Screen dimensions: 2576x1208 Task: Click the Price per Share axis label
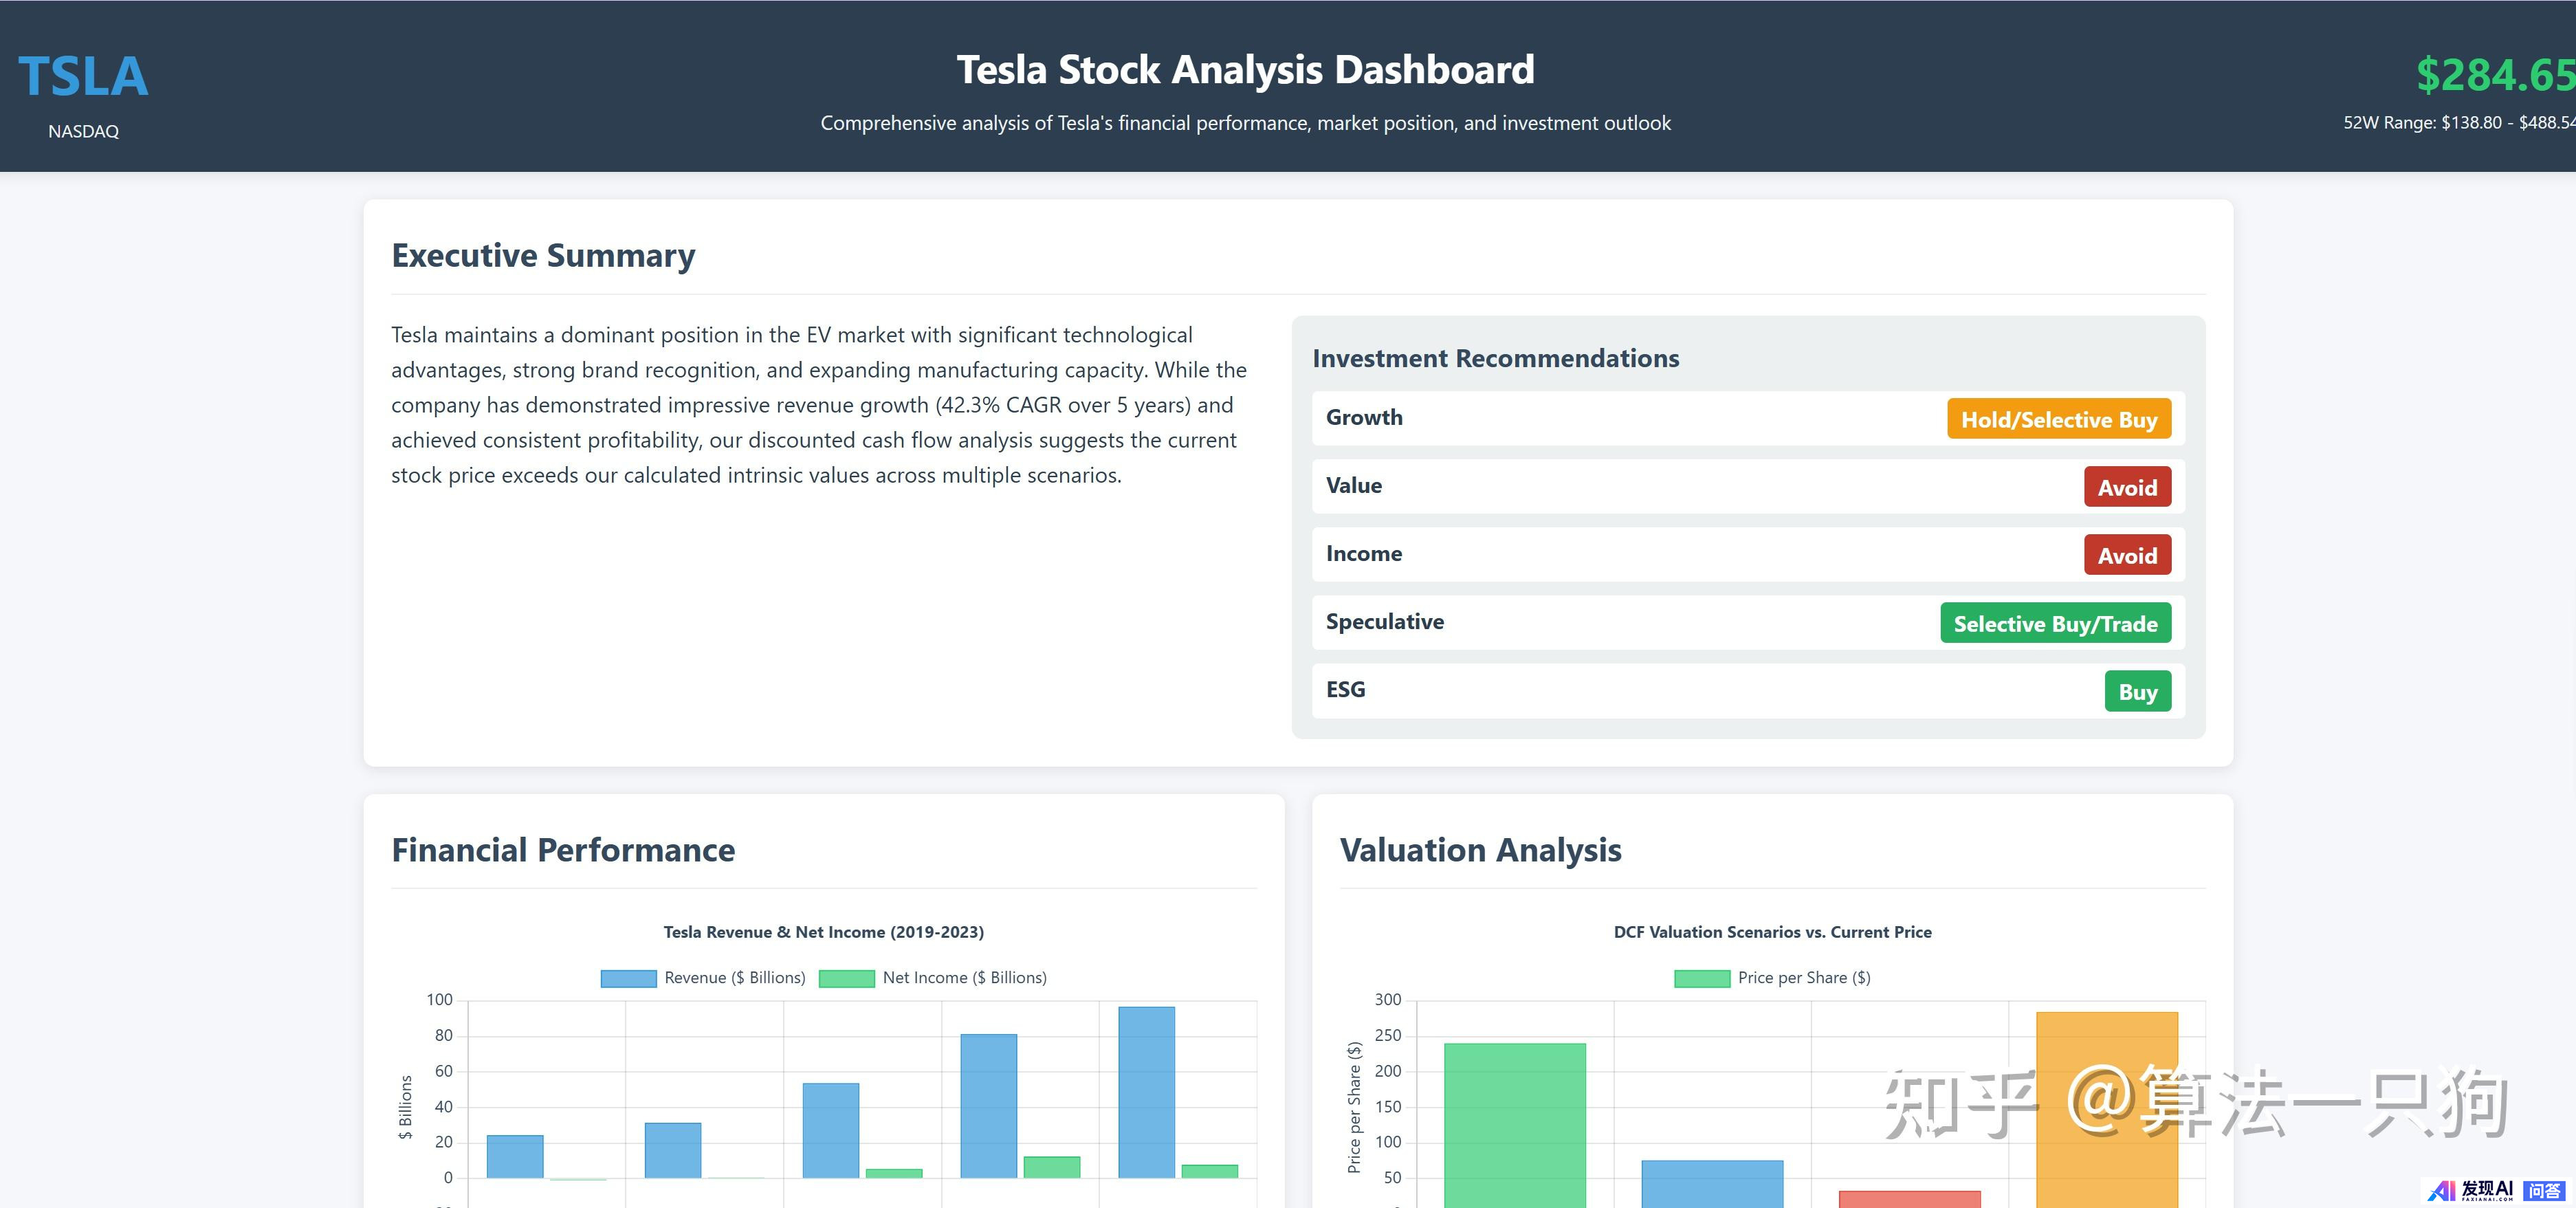click(1354, 1107)
